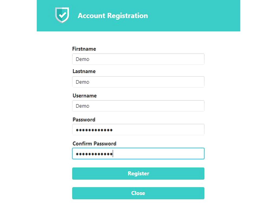The image size is (277, 207).
Task: Focus the Password input field
Action: 138,130
